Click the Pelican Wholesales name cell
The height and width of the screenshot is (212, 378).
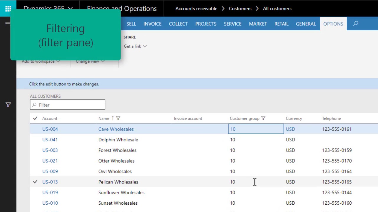(x=118, y=182)
